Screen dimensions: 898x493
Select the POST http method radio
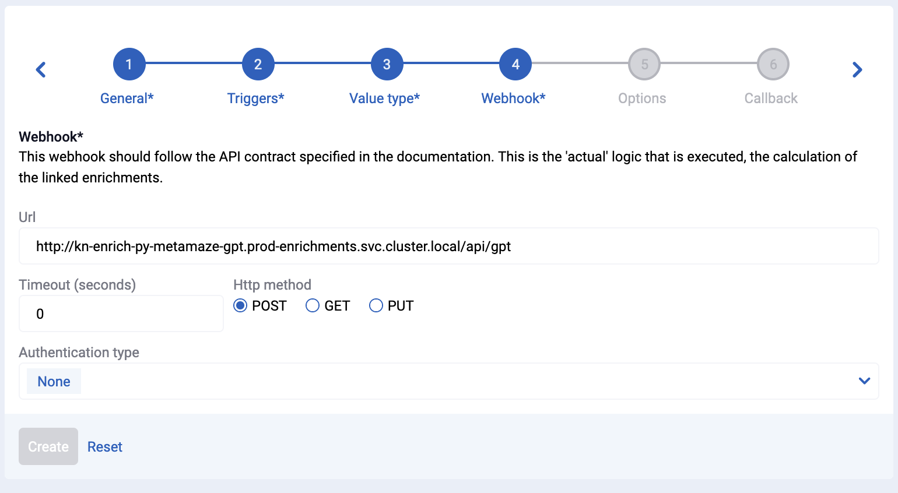pos(240,306)
